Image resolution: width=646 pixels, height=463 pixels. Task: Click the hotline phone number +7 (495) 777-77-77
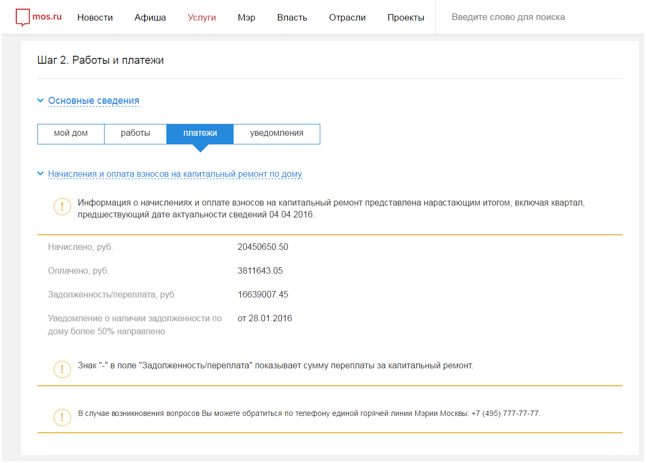pos(505,414)
